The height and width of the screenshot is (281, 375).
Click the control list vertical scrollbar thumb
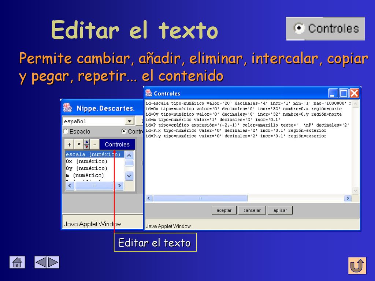coord(129,164)
